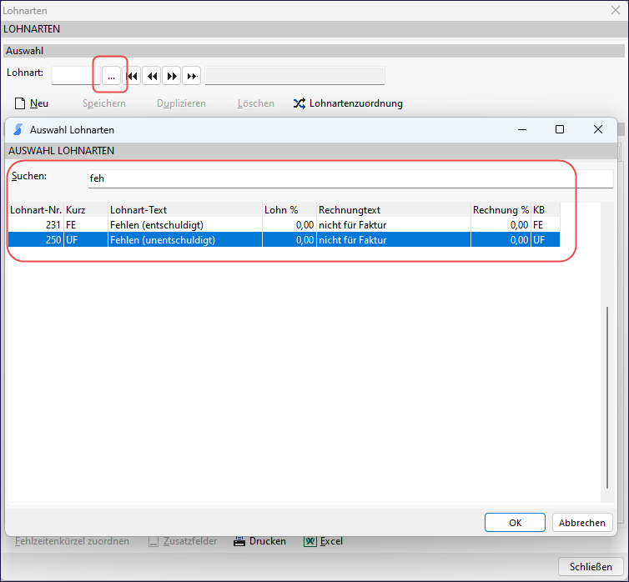Click Fehlzeitenkürzel zuordnen label

(x=73, y=541)
